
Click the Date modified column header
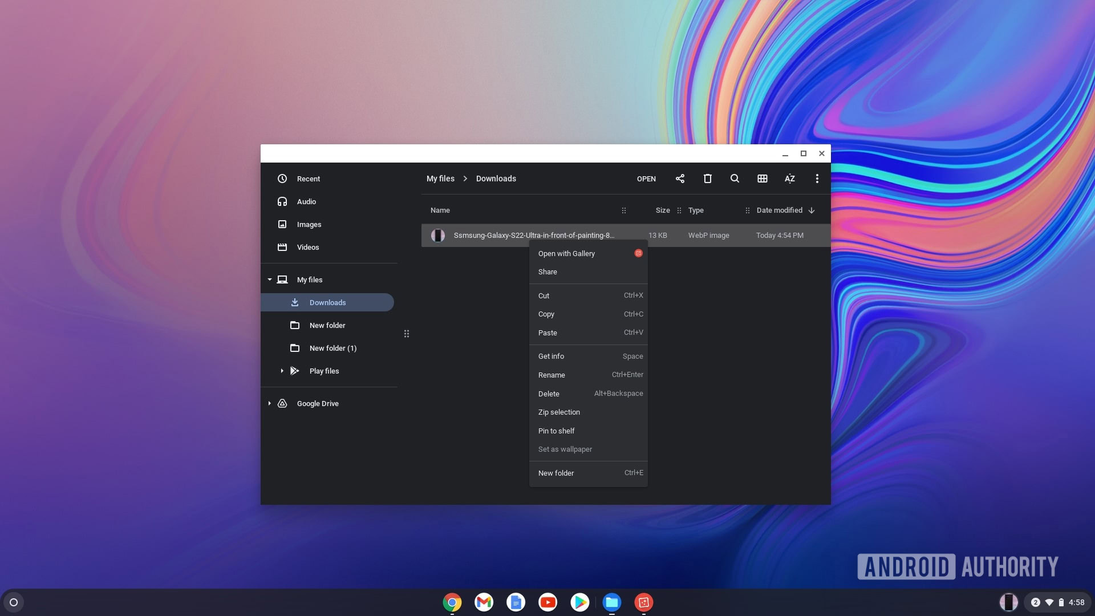click(779, 210)
